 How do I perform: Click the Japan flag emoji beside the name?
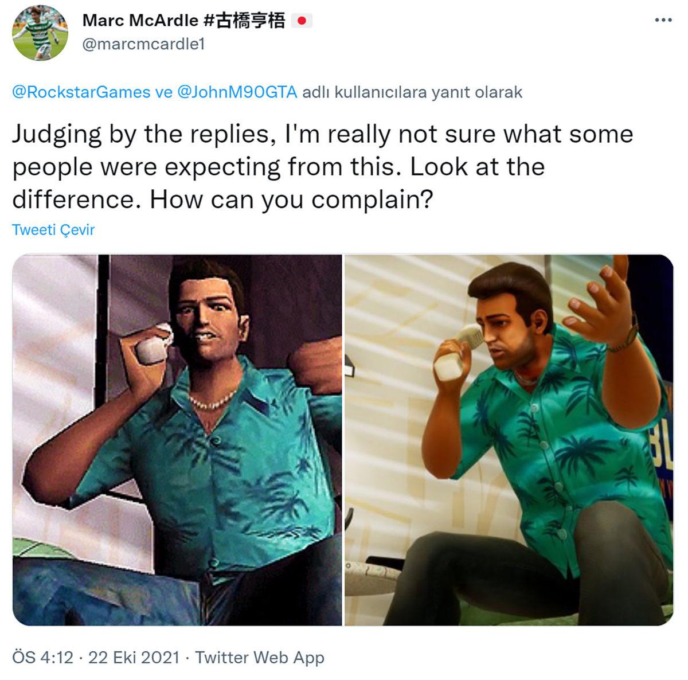click(302, 21)
